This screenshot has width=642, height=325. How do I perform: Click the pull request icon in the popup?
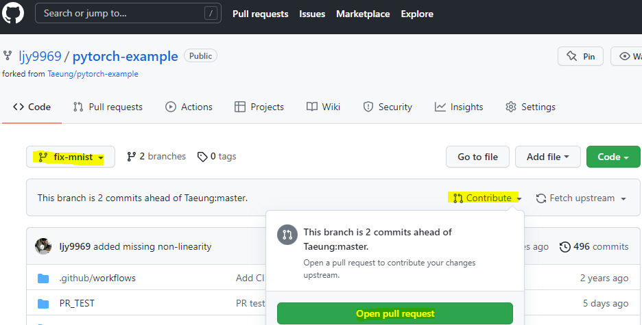(x=287, y=235)
